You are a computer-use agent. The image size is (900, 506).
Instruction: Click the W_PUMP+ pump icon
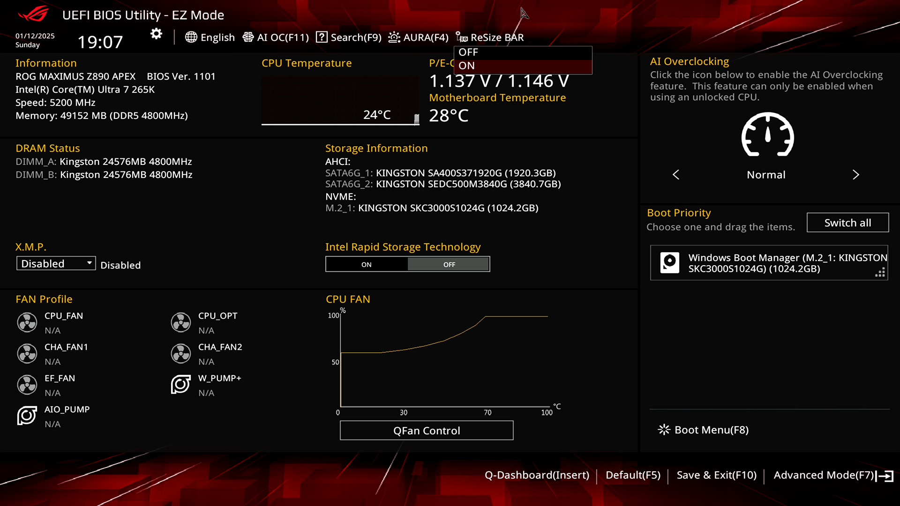pos(181,385)
